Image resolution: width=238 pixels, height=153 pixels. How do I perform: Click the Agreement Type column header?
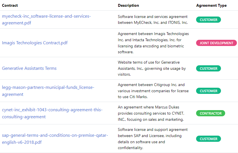click(x=211, y=5)
